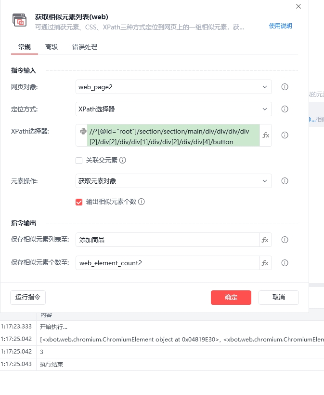Click info icon beside 网页对象 field

(285, 87)
